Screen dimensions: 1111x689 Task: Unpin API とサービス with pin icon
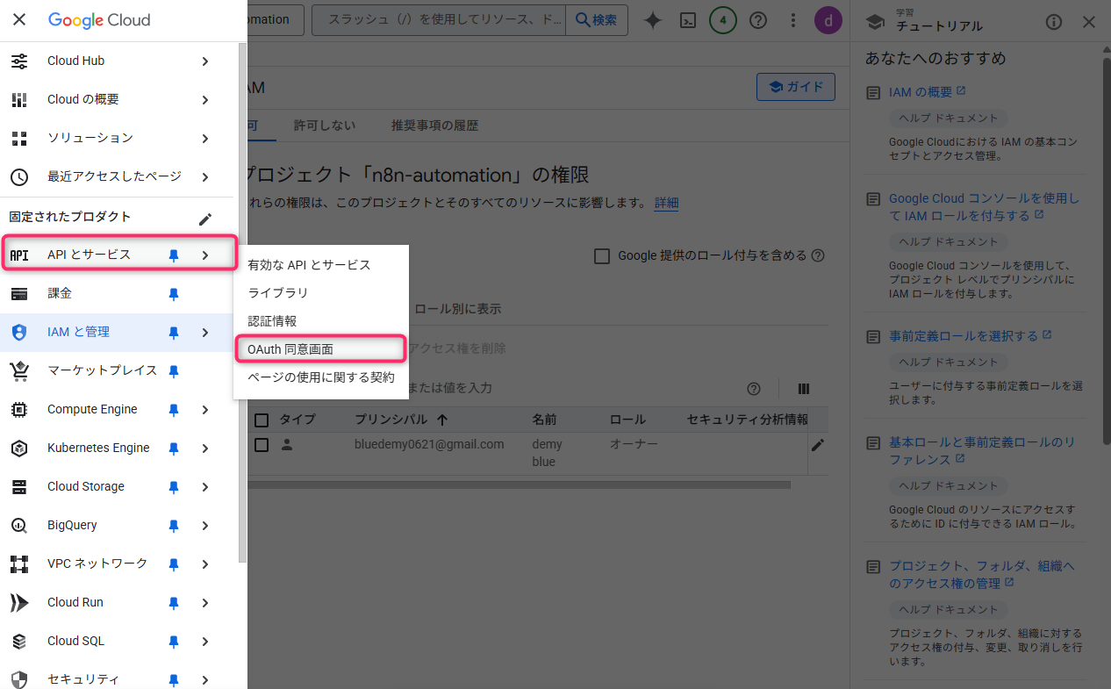(174, 255)
